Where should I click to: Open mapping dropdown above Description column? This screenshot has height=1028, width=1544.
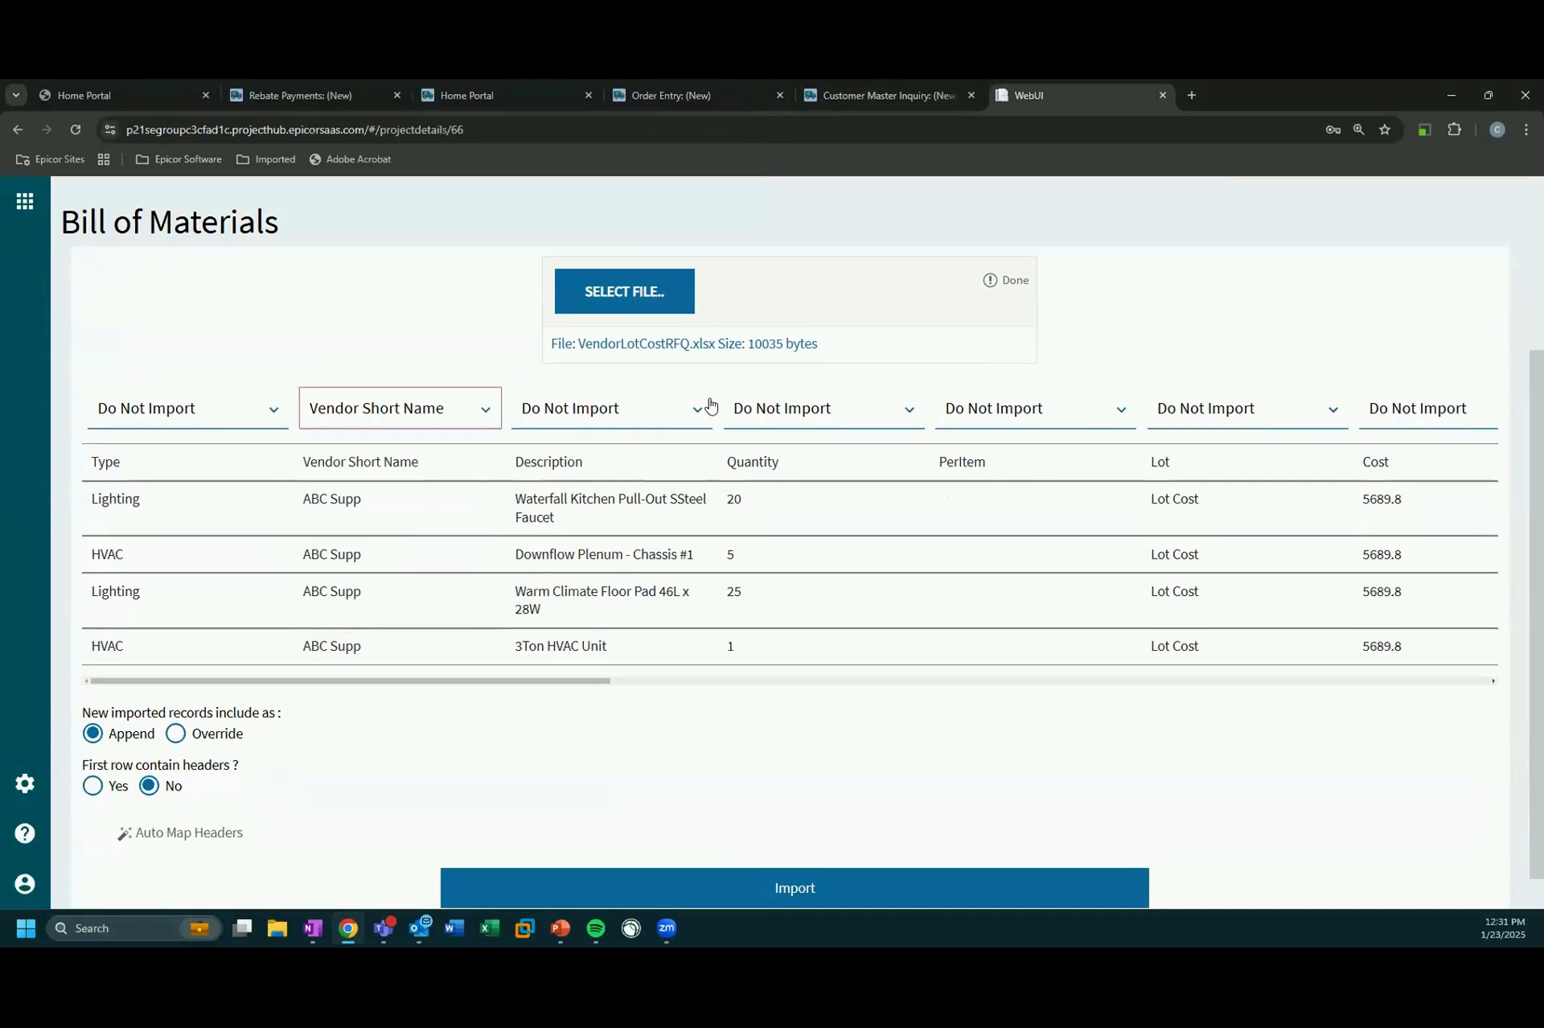[x=612, y=409]
